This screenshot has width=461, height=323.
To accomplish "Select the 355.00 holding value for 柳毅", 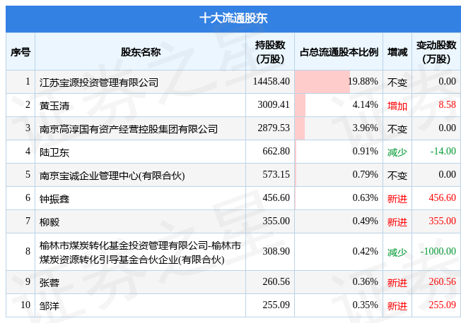I will coord(276,221).
